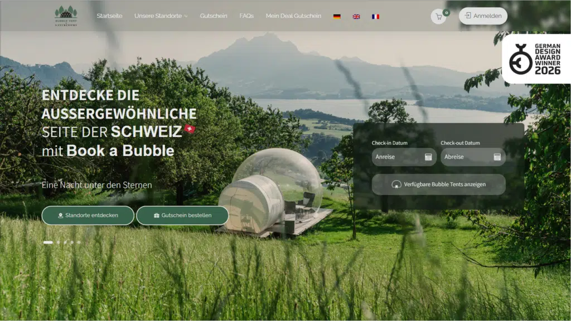
Task: Open the Startseite page
Action: point(109,16)
